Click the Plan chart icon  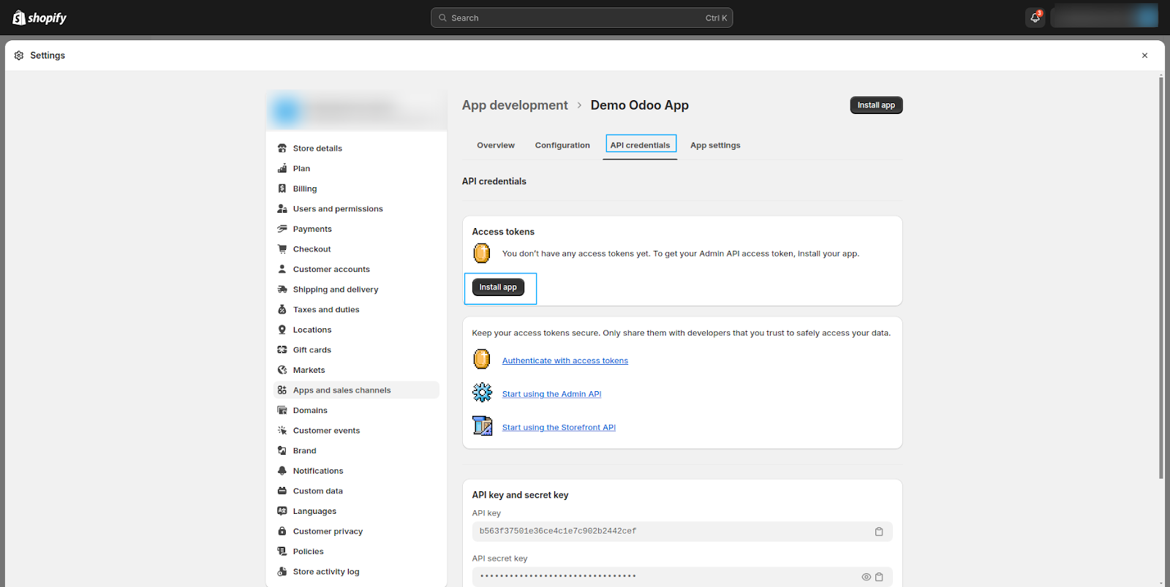(x=282, y=168)
